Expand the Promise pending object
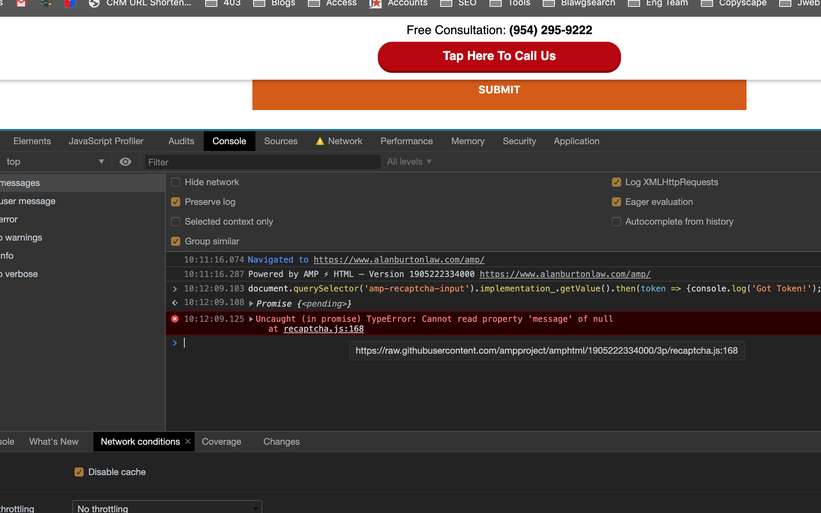Viewport: 821px width, 513px height. click(251, 304)
